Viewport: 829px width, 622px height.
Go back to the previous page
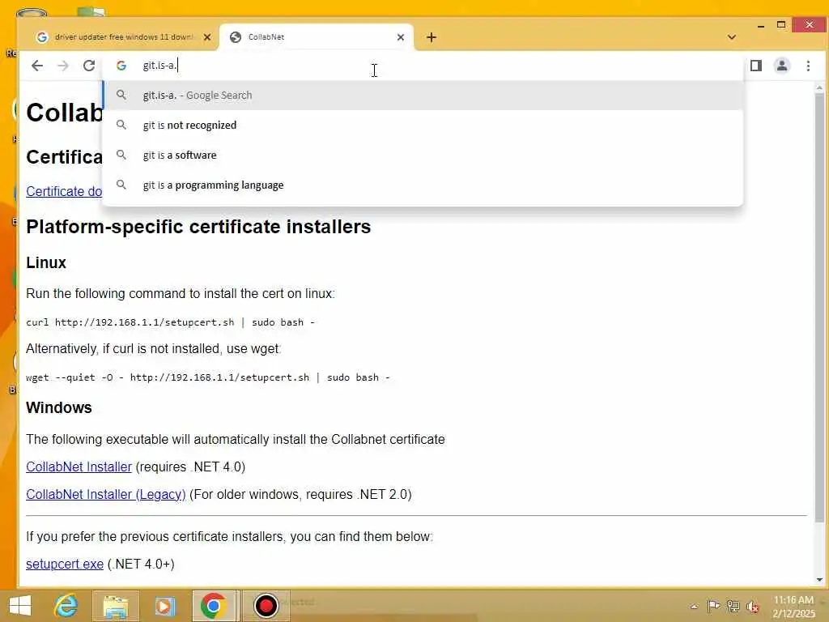pos(37,66)
